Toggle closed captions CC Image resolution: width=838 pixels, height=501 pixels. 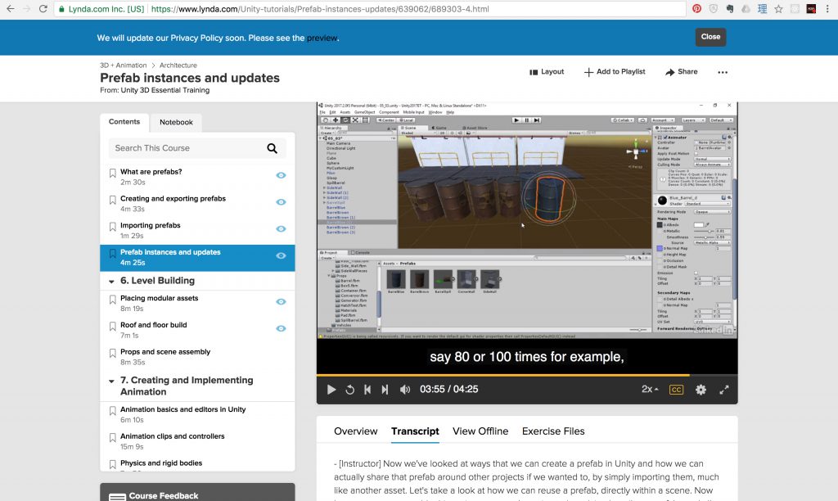[676, 390]
